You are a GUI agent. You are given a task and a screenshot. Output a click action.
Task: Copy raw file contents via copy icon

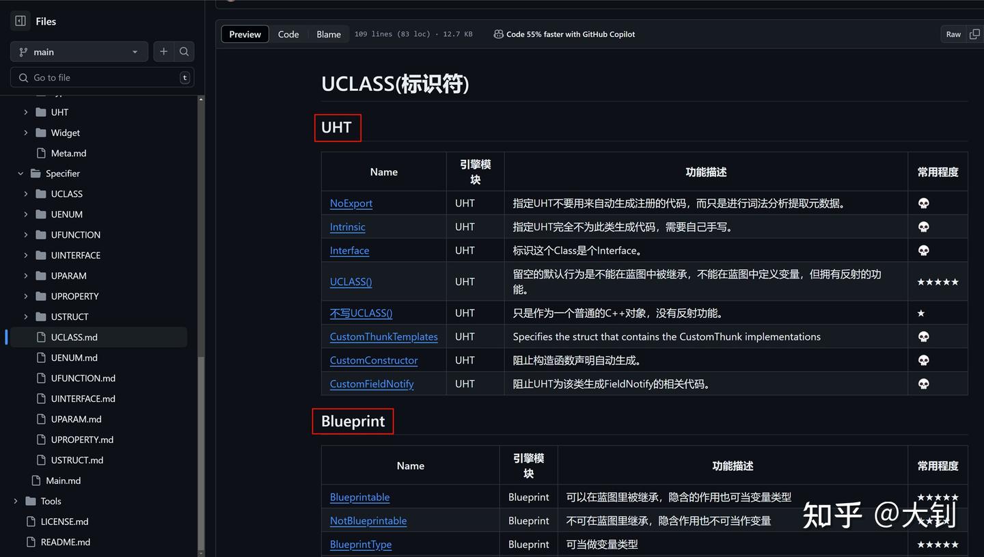point(975,33)
